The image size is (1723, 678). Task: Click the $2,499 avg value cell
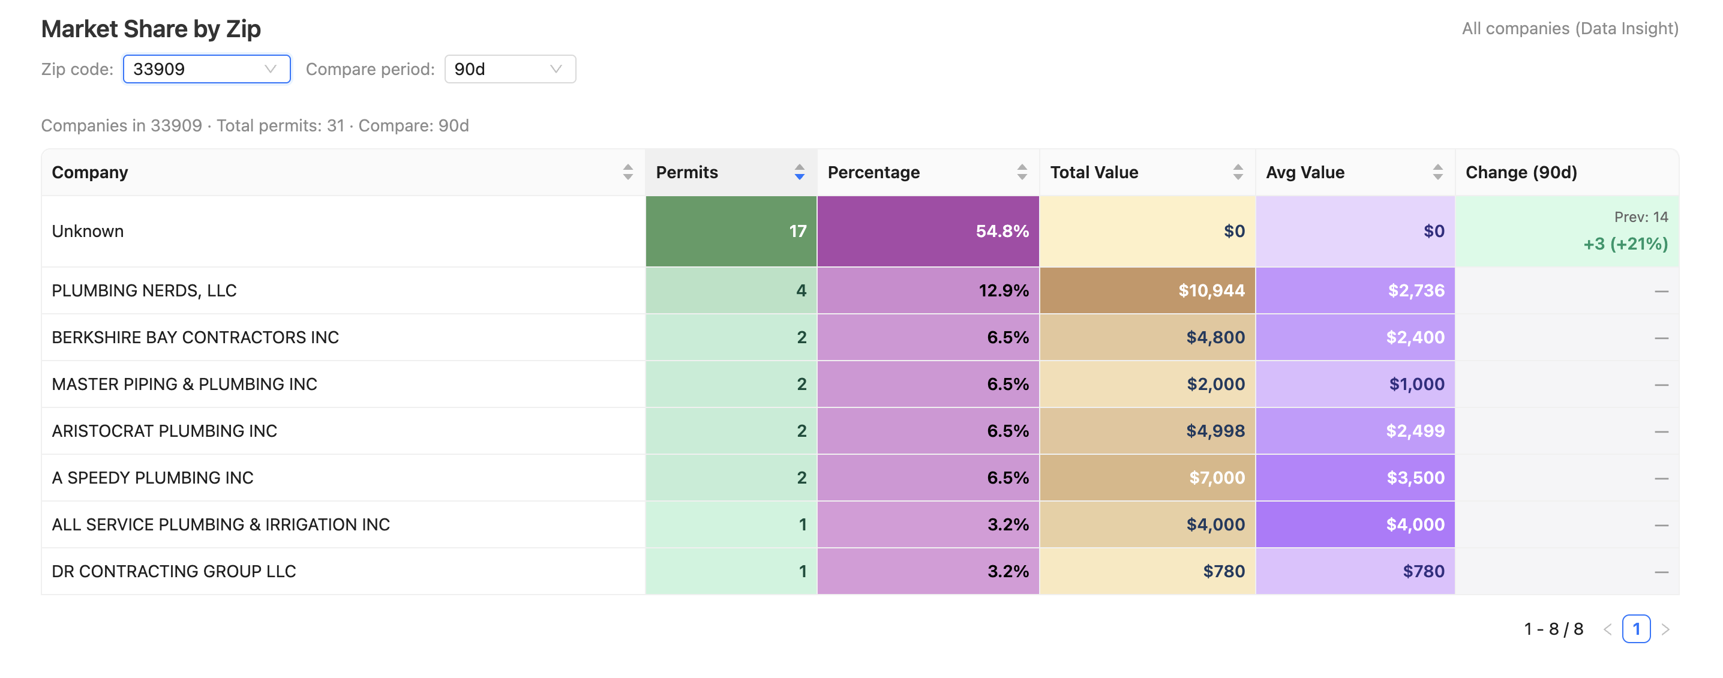tap(1355, 431)
